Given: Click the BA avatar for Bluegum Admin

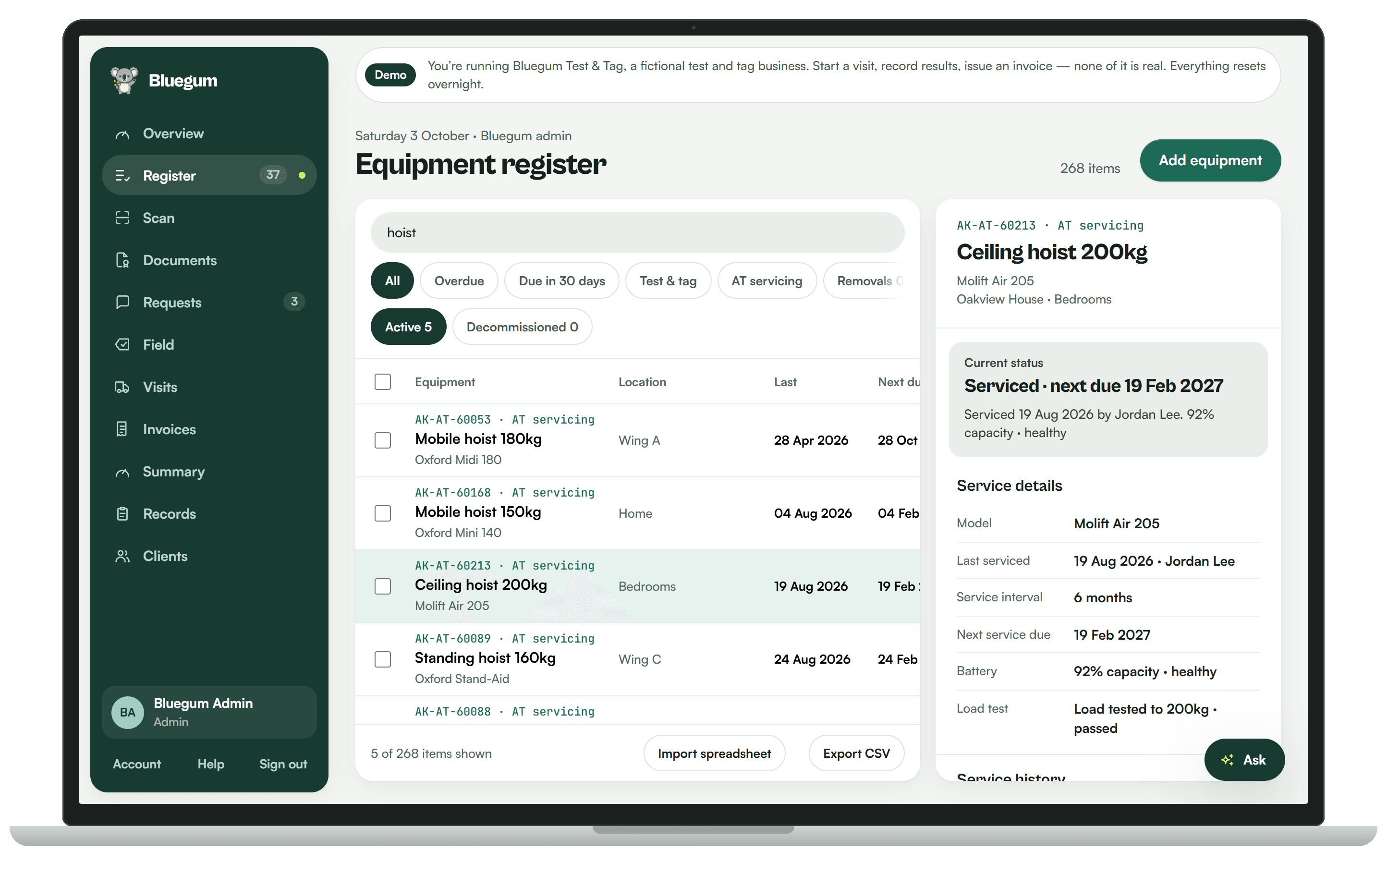Looking at the screenshot, I should point(128,713).
